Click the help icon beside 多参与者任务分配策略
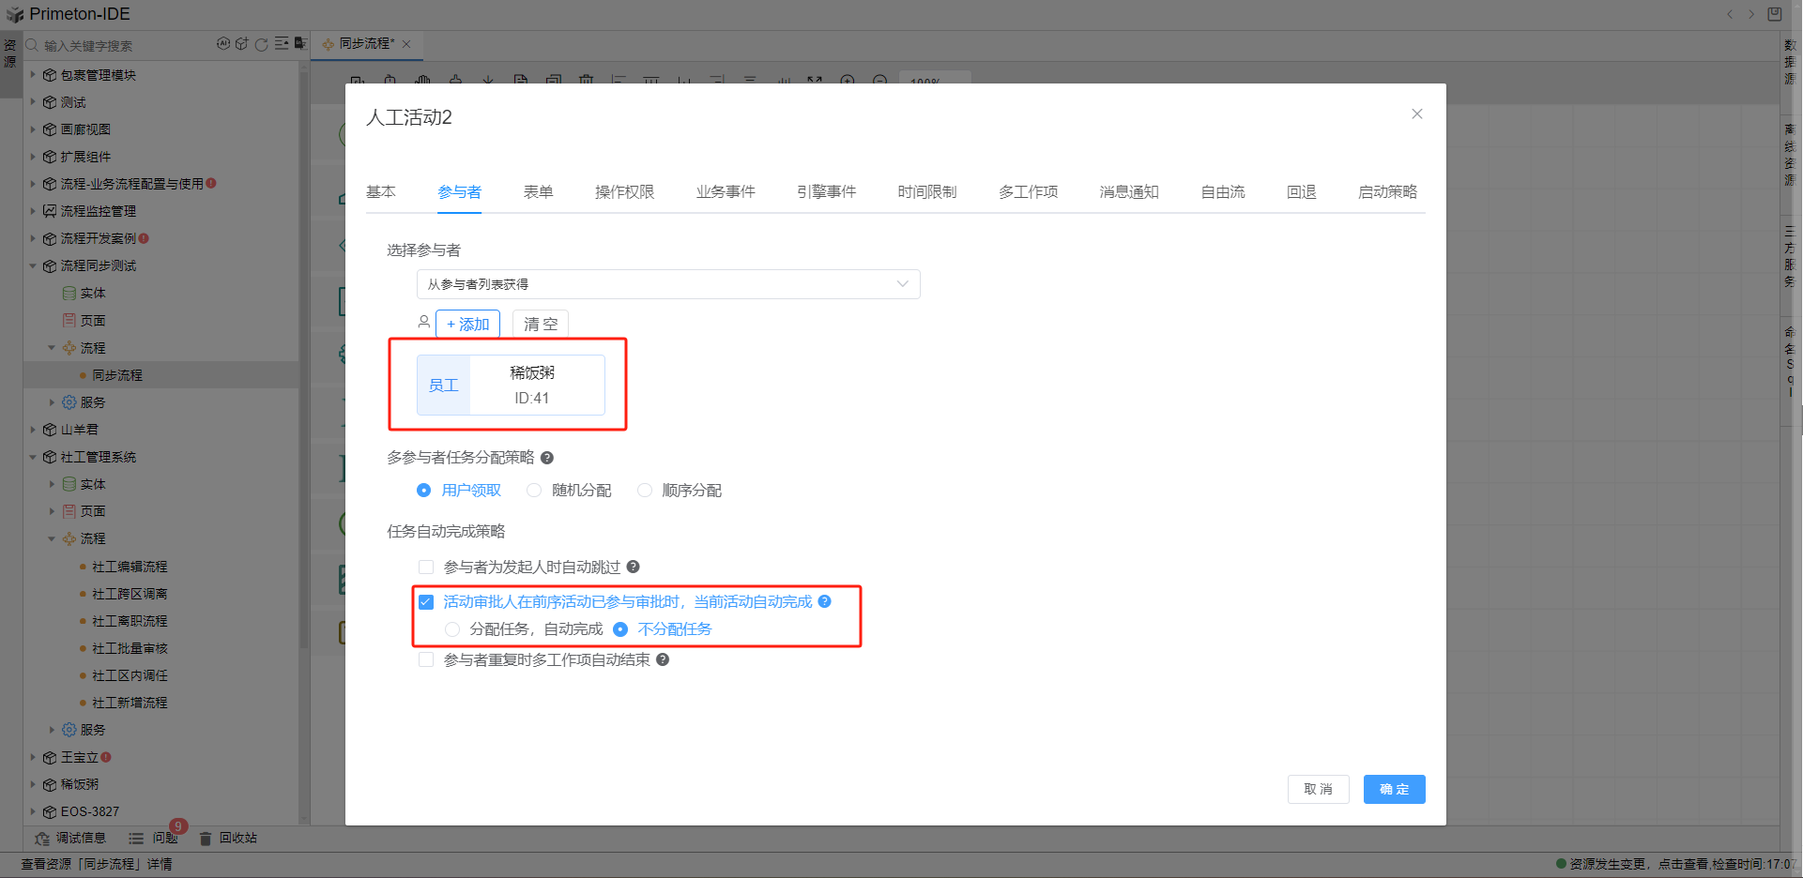Image resolution: width=1803 pixels, height=878 pixels. pyautogui.click(x=547, y=458)
